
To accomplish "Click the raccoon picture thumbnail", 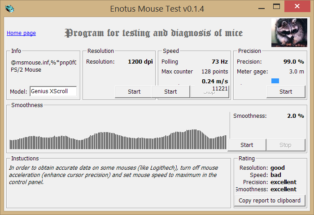I will (289, 33).
